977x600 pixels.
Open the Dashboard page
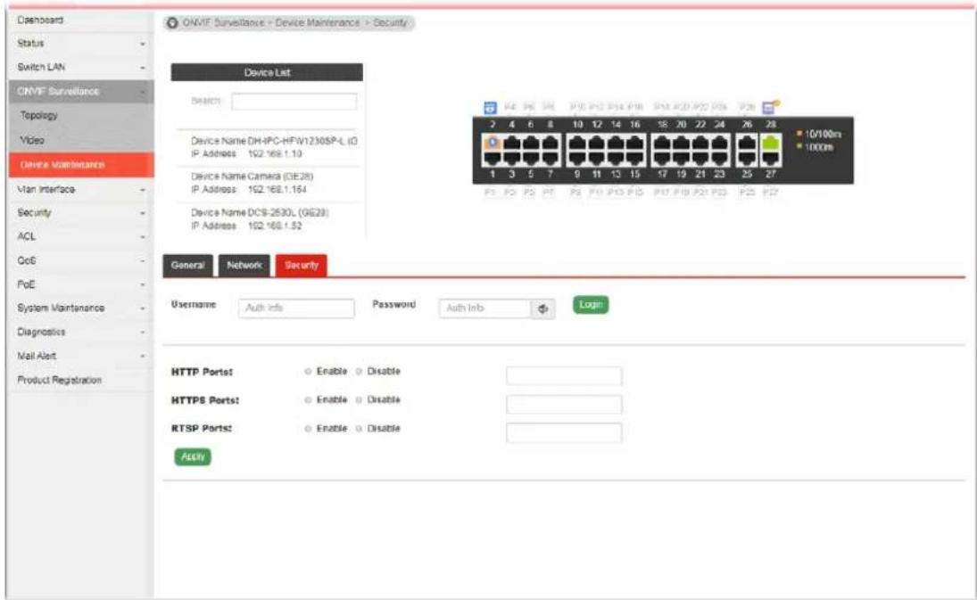tap(81, 21)
